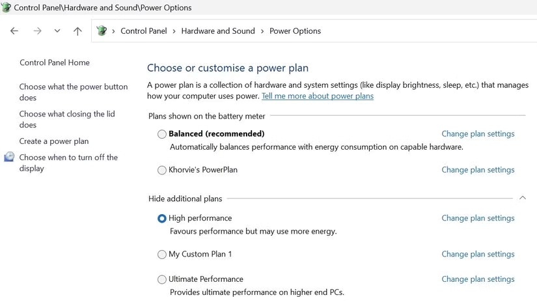Select the Balanced (recommended) plan

pyautogui.click(x=162, y=134)
